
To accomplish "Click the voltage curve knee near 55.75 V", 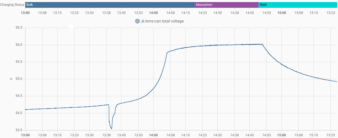I will coord(167,52).
